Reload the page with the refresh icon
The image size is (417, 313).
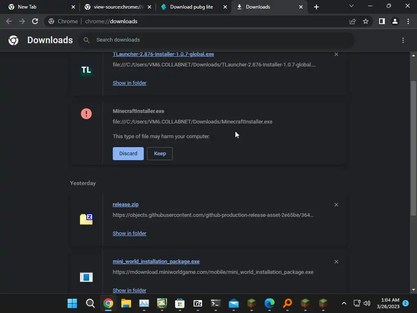coord(35,21)
